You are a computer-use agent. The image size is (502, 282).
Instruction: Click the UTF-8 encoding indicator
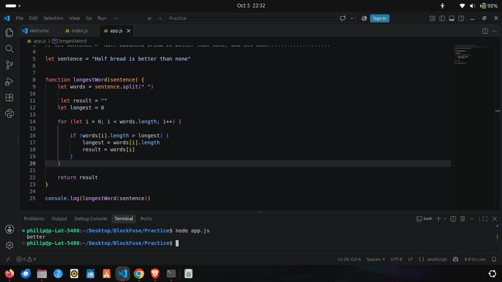(396, 259)
